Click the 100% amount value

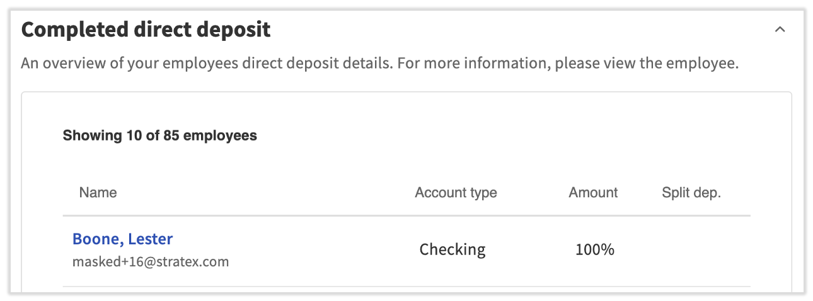tap(594, 250)
